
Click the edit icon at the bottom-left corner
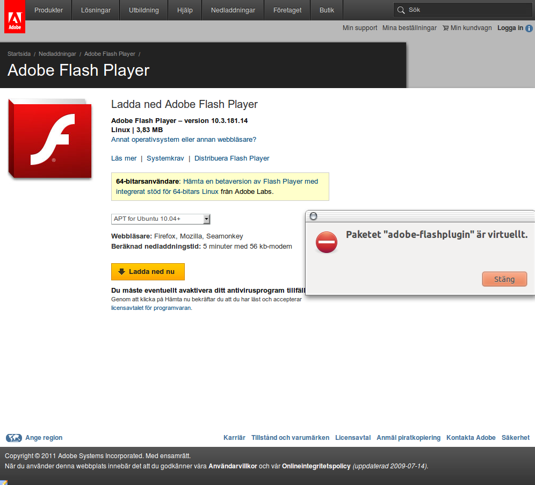3,482
